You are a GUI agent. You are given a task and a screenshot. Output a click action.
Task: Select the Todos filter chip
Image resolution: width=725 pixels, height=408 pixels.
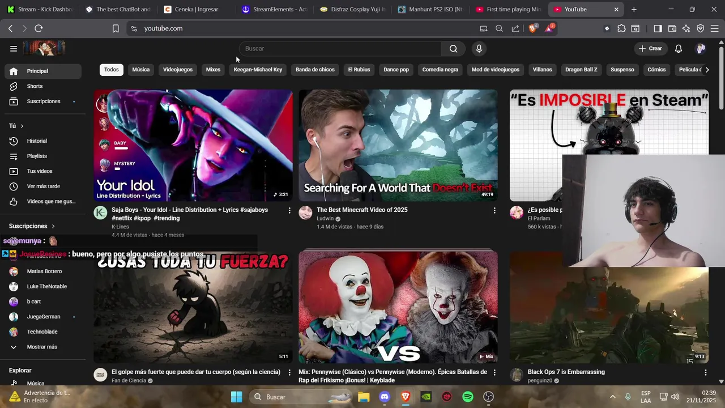click(x=112, y=70)
